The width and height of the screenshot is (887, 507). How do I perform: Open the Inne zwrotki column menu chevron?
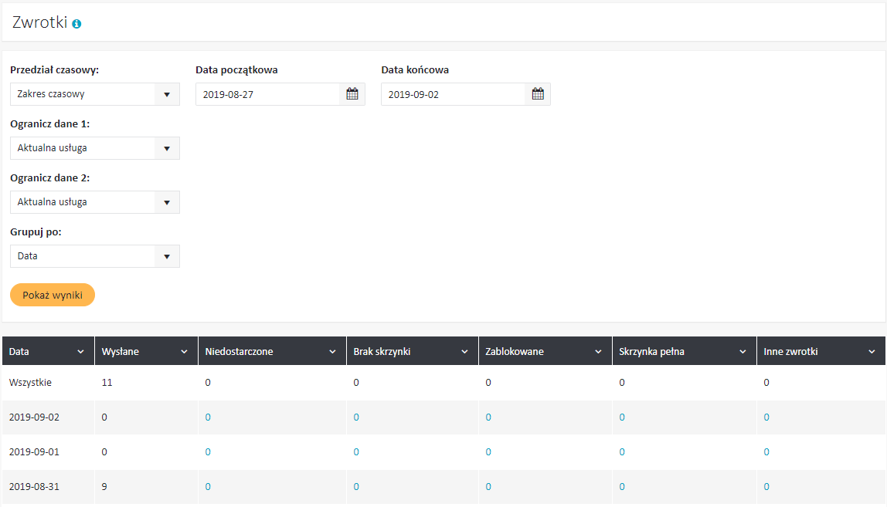click(x=872, y=352)
